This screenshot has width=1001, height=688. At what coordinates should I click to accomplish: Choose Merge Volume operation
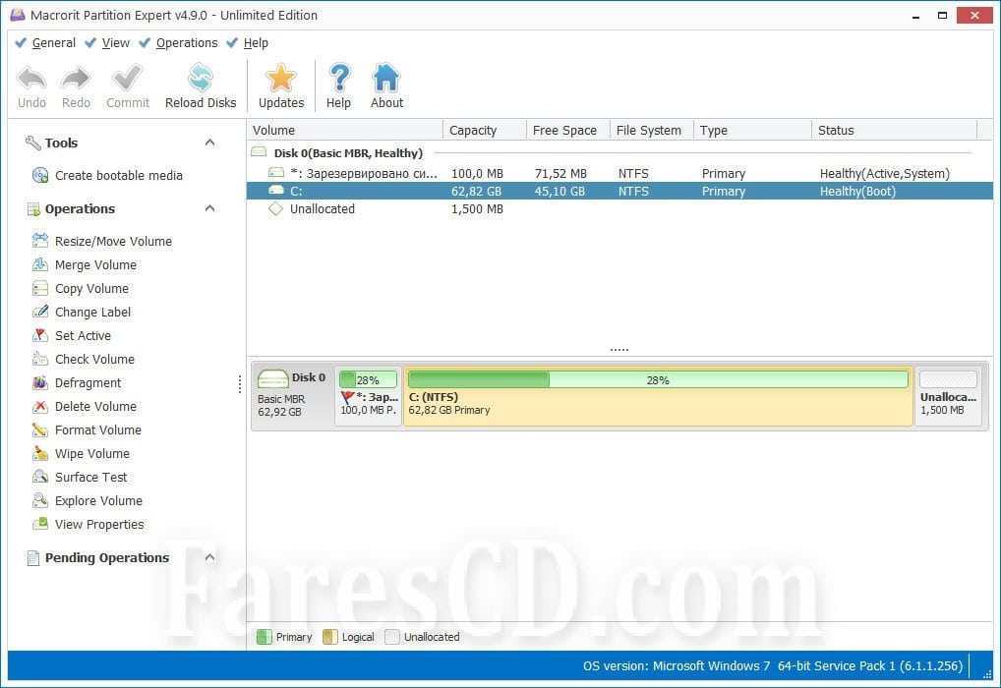tap(95, 264)
